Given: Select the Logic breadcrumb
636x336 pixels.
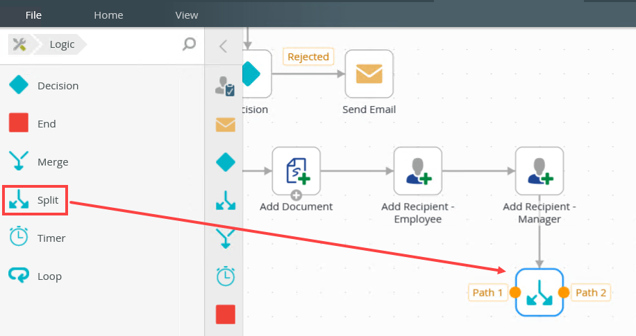Looking at the screenshot, I should coord(62,44).
